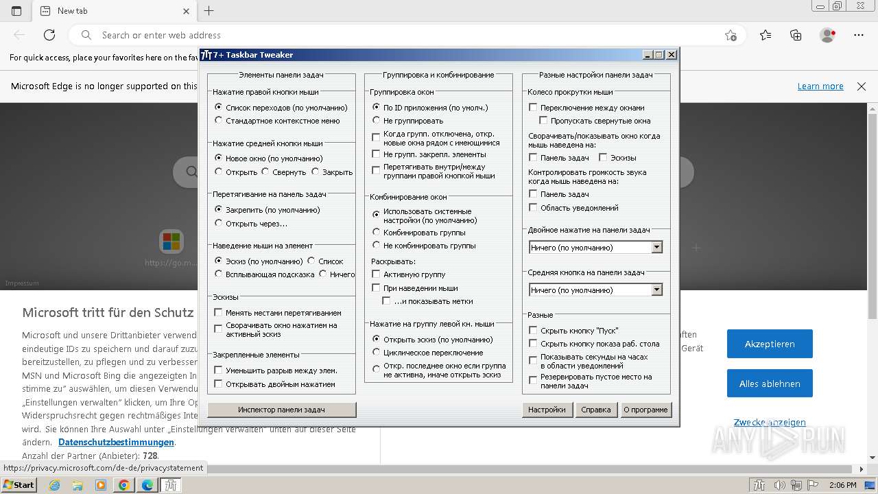Open the Edge Favorites list icon
Viewport: 878px width, 494px height.
(x=766, y=35)
